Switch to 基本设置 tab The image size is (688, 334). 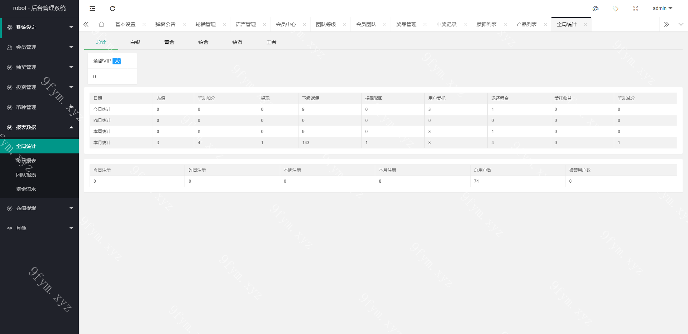pyautogui.click(x=125, y=24)
